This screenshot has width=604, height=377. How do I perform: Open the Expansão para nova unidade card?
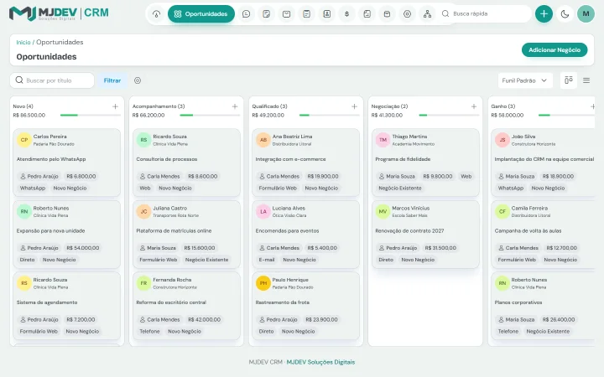[x=66, y=235]
